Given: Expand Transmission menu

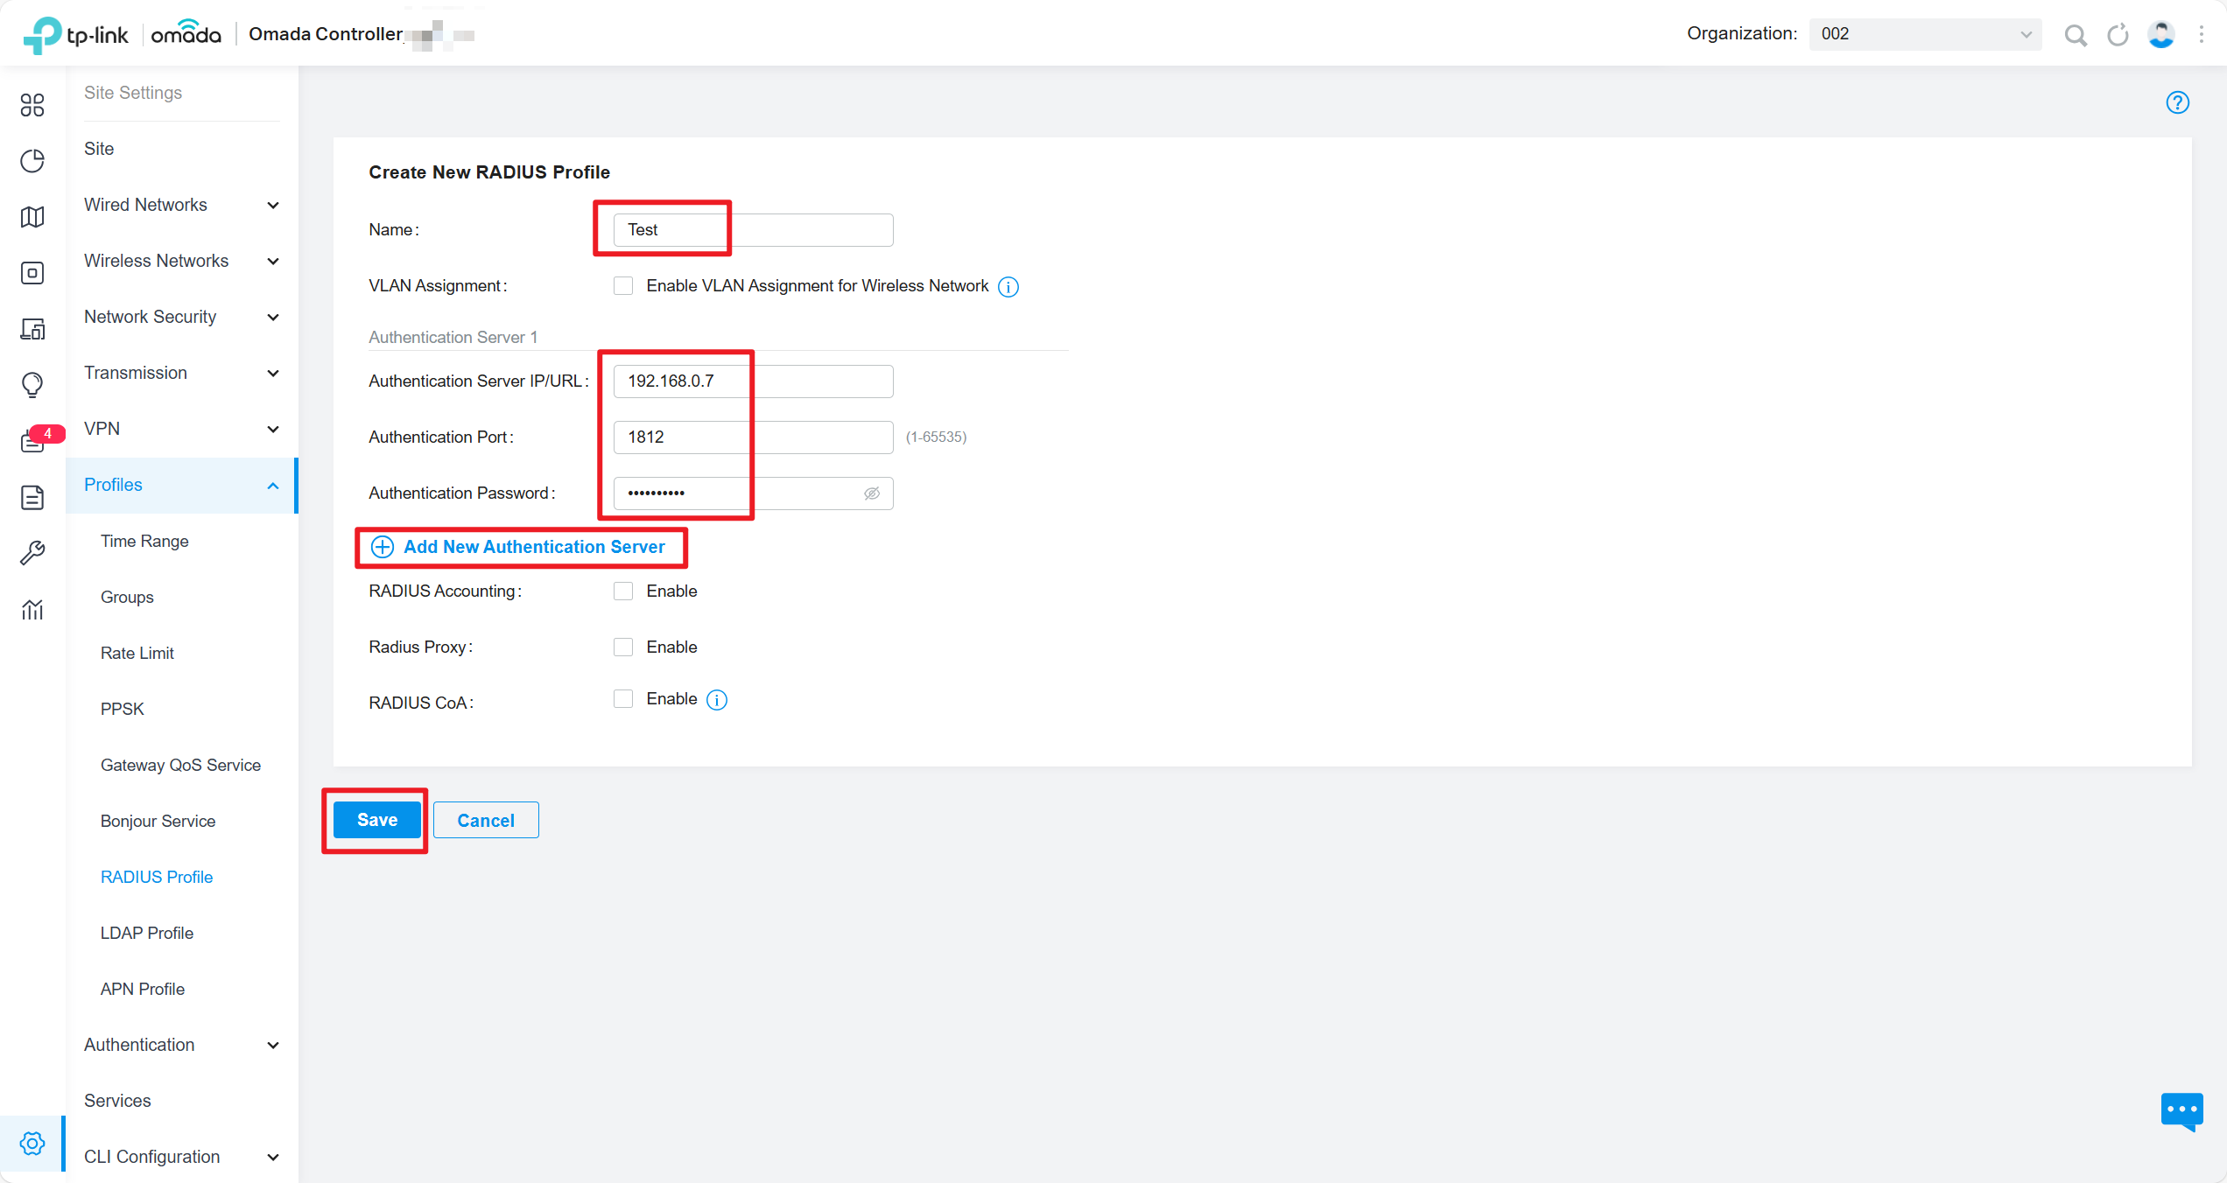Looking at the screenshot, I should [x=182, y=373].
